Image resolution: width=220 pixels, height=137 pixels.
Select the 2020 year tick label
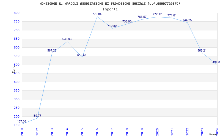pyautogui.click(x=157, y=132)
